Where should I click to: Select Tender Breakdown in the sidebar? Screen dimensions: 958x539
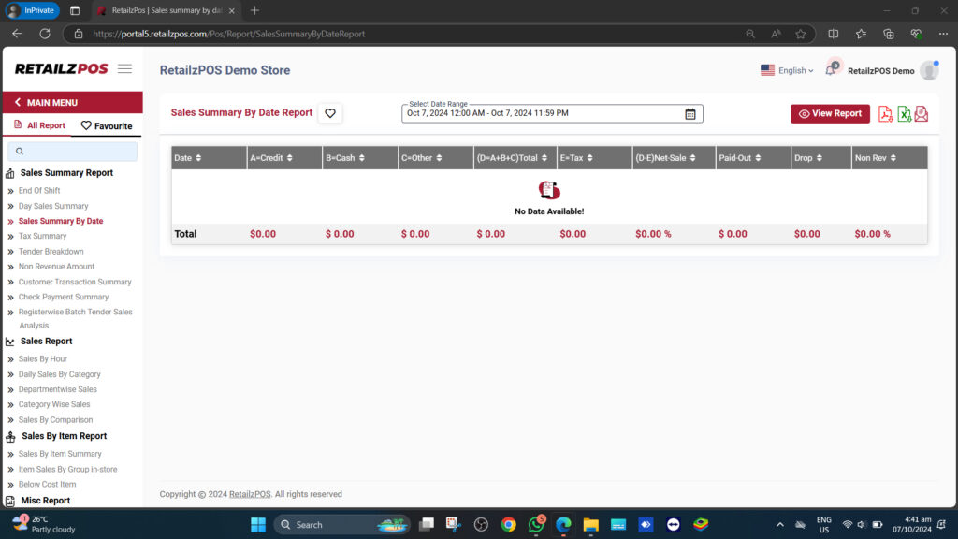point(51,251)
